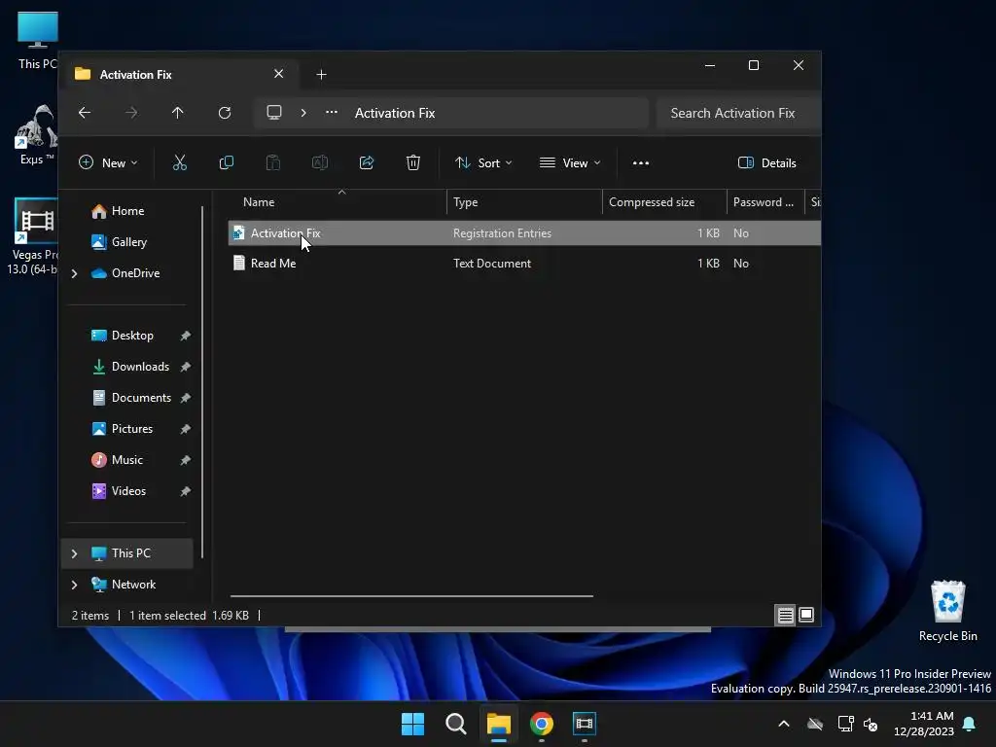Open the notification bell
The width and height of the screenshot is (996, 747).
970,724
